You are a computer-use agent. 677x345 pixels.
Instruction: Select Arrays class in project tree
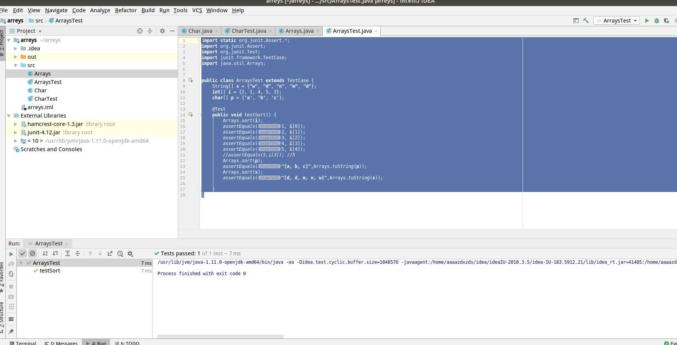pos(42,74)
